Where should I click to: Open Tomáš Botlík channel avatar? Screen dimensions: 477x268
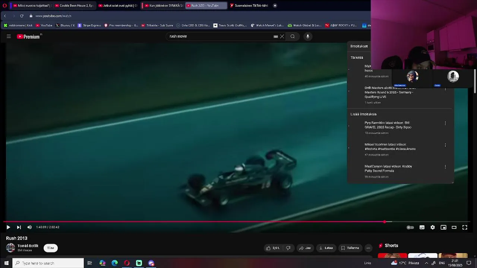tap(10, 248)
